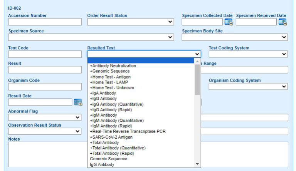Collapse the Resulted Test dropdown
This screenshot has height=171, width=296.
(144, 54)
